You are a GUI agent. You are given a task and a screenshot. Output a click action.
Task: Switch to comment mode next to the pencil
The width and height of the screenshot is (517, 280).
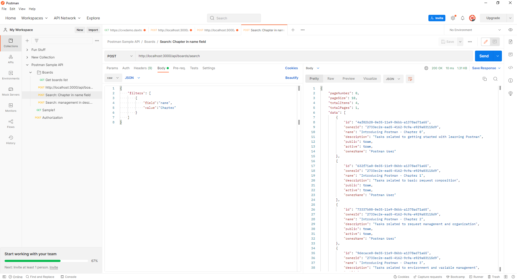click(x=495, y=42)
